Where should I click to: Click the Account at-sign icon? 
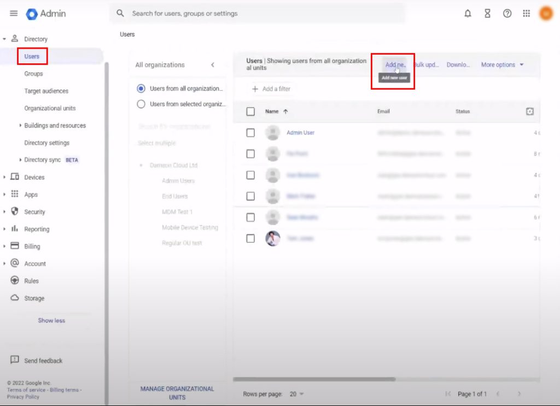[15, 263]
